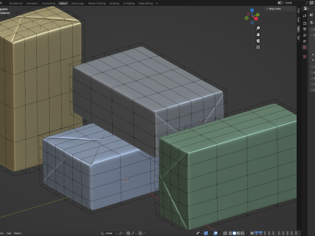Open the Output properties tab icon

point(304,29)
